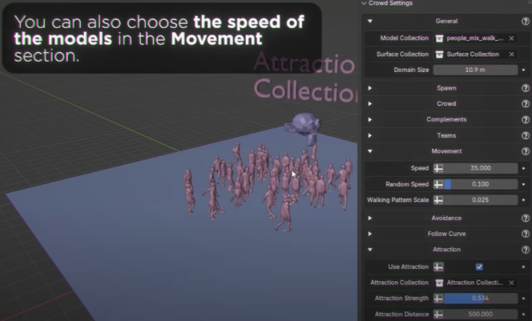Disable the Use Attraction checkbox
The height and width of the screenshot is (321, 532).
pos(479,266)
